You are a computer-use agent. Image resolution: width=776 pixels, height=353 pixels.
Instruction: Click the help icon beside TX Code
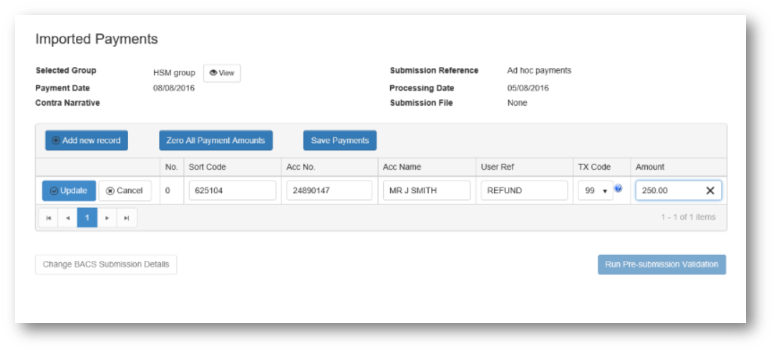(x=619, y=189)
